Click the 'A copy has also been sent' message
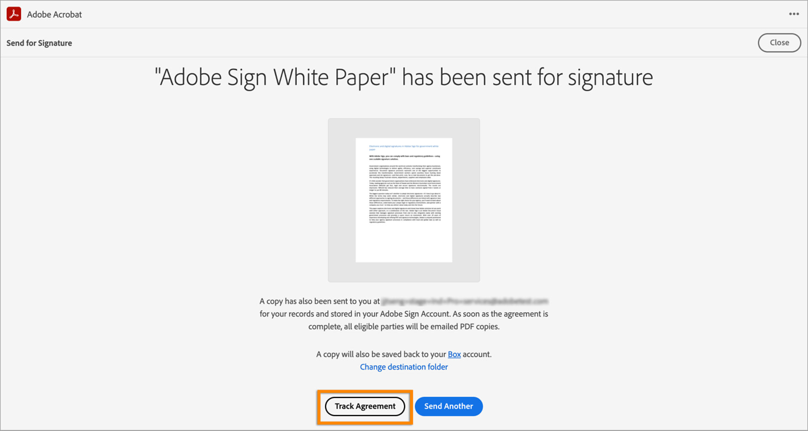808x431 pixels. coord(404,314)
